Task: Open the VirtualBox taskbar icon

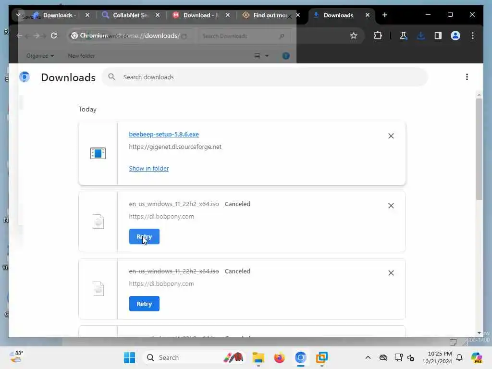Action: [321, 357]
